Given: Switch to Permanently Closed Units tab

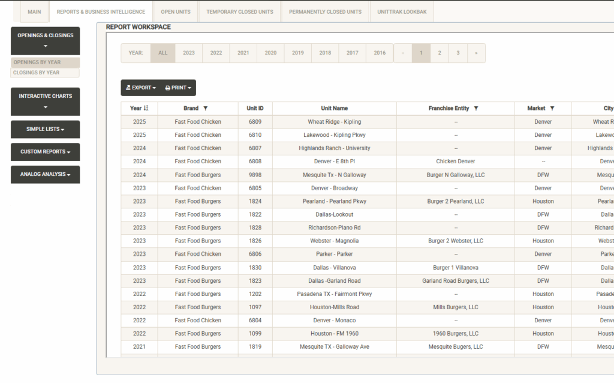Looking at the screenshot, I should point(325,11).
